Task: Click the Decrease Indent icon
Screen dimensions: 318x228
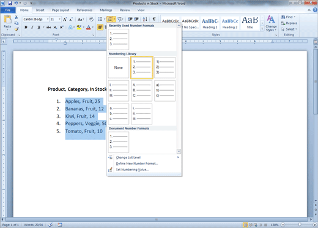Action: 130,19
